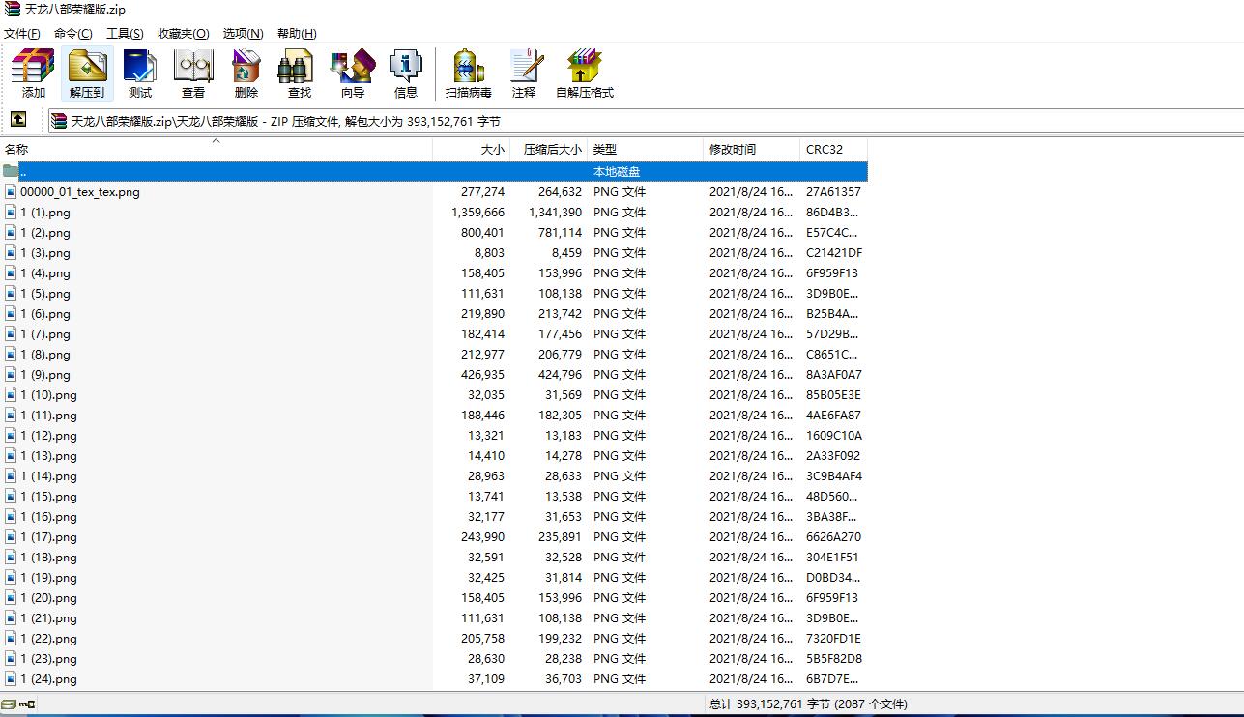Select the file 1 (9).png

(45, 375)
